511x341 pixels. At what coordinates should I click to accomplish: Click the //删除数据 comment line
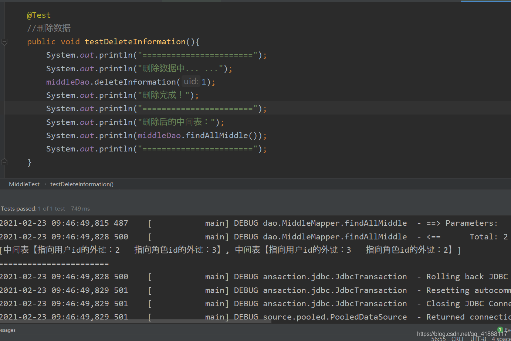(x=48, y=28)
